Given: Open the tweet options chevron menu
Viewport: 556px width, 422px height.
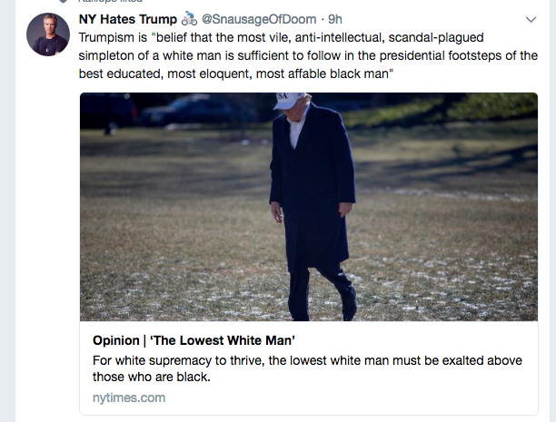Looking at the screenshot, I should click(531, 19).
